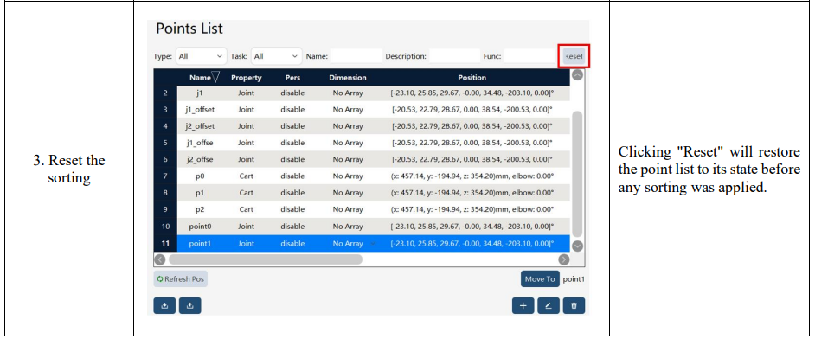Viewport: 815px width, 339px height.
Task: Click row number 2 header
Action: coord(165,93)
